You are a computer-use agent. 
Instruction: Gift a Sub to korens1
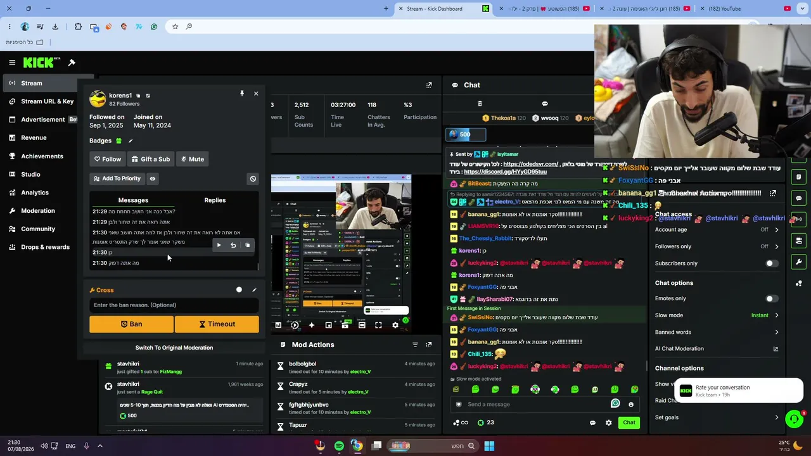pyautogui.click(x=151, y=159)
